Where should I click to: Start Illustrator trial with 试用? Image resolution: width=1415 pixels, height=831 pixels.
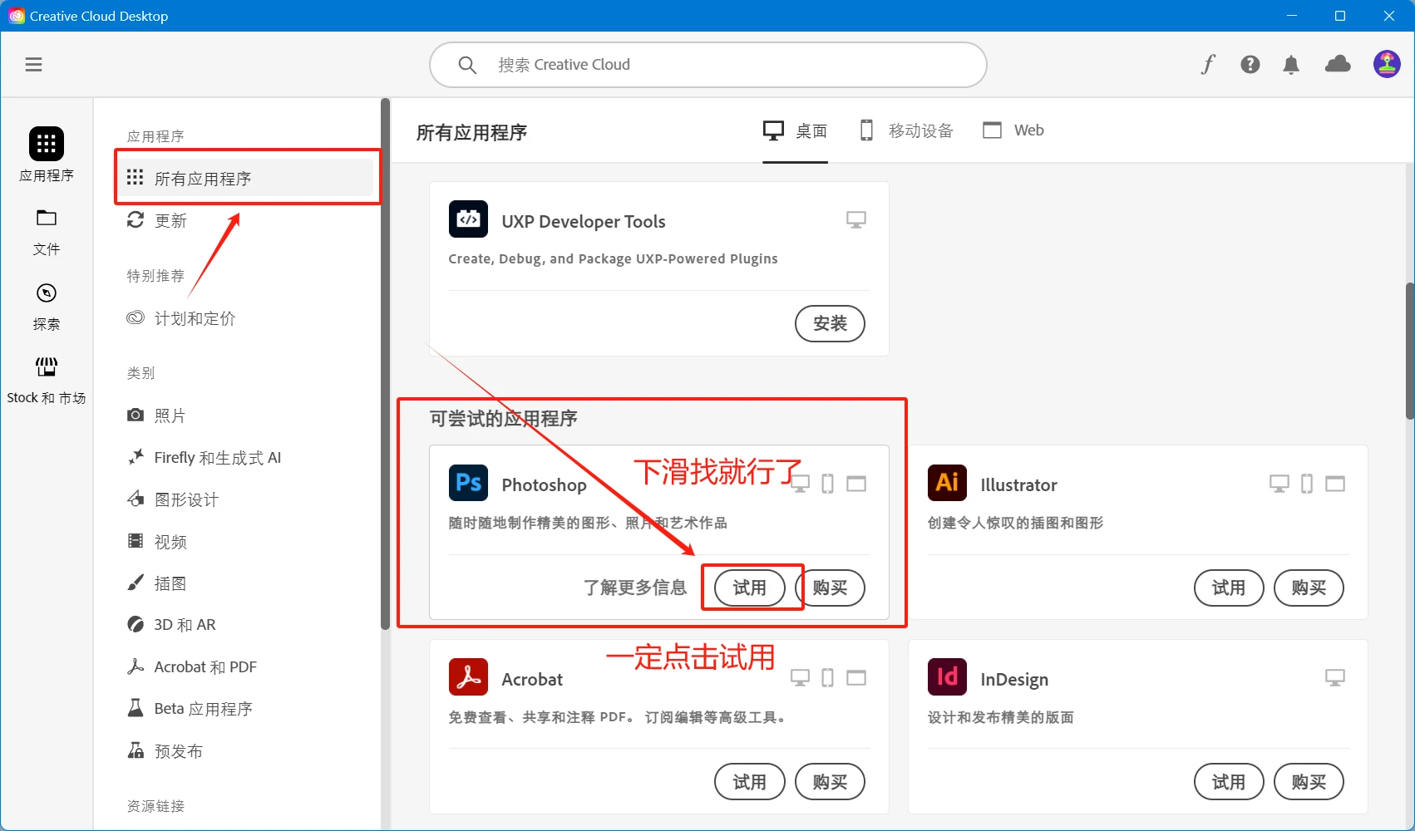(x=1229, y=588)
